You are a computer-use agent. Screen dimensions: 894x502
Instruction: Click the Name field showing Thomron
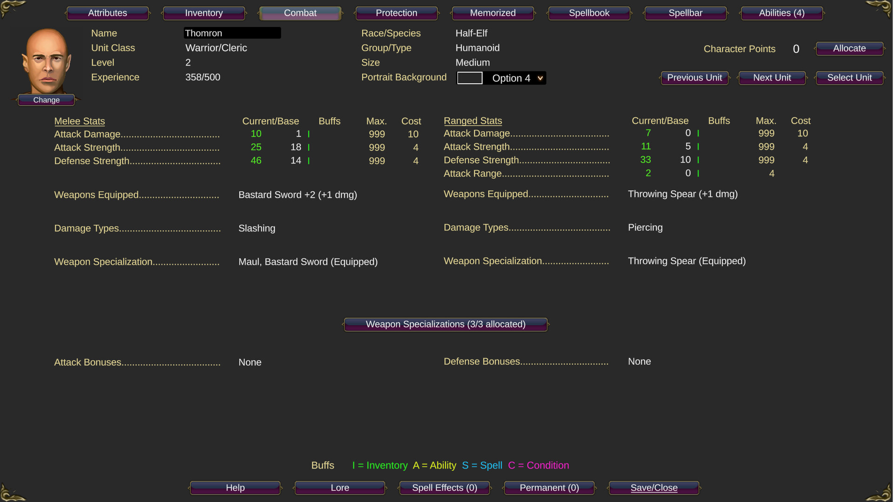pos(232,33)
